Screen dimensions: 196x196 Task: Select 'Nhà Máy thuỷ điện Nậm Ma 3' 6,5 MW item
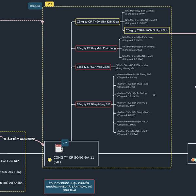(x=138, y=57)
